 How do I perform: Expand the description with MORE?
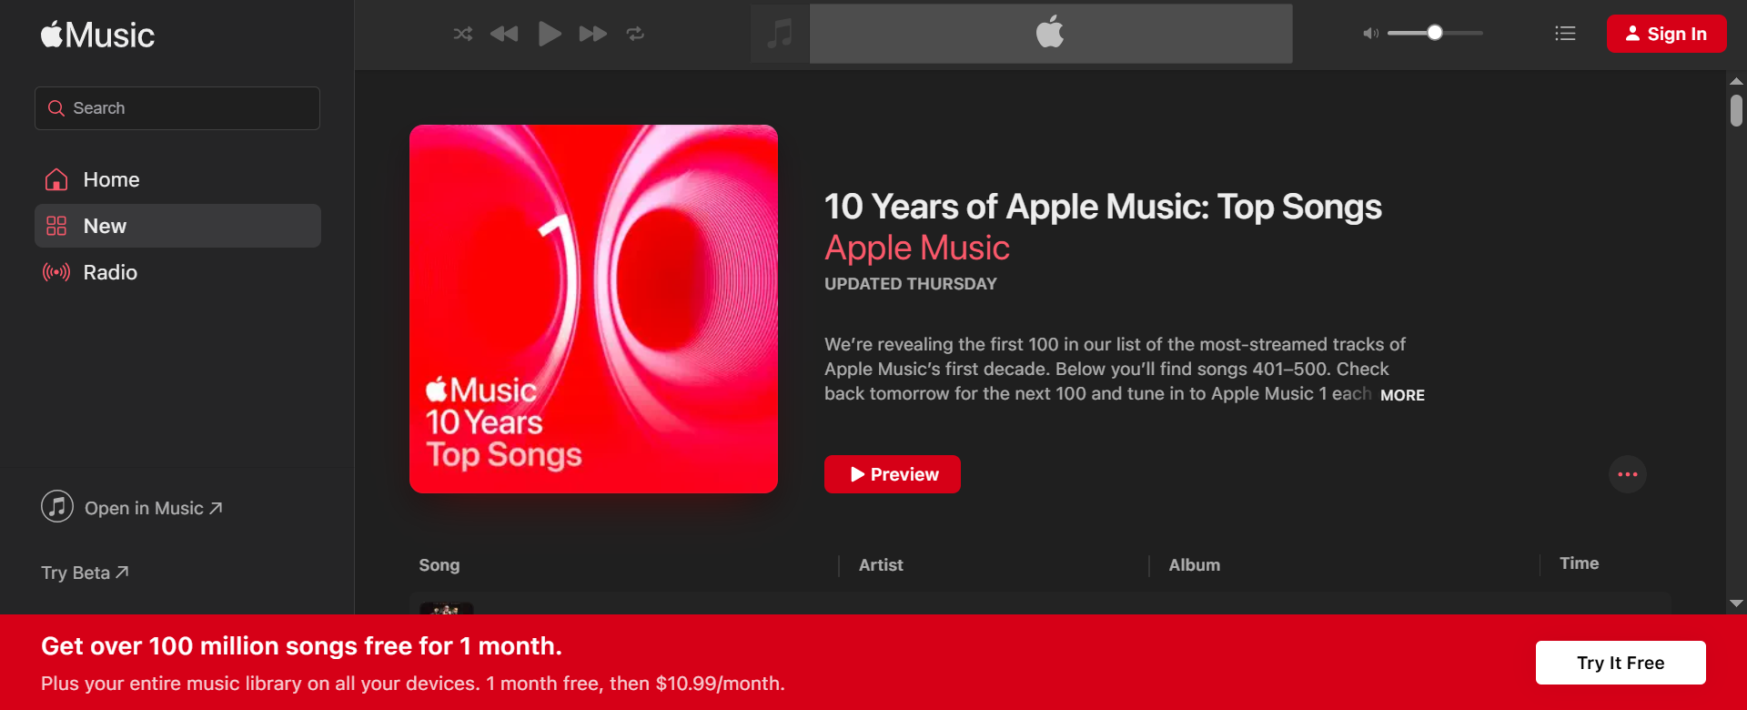[1402, 395]
